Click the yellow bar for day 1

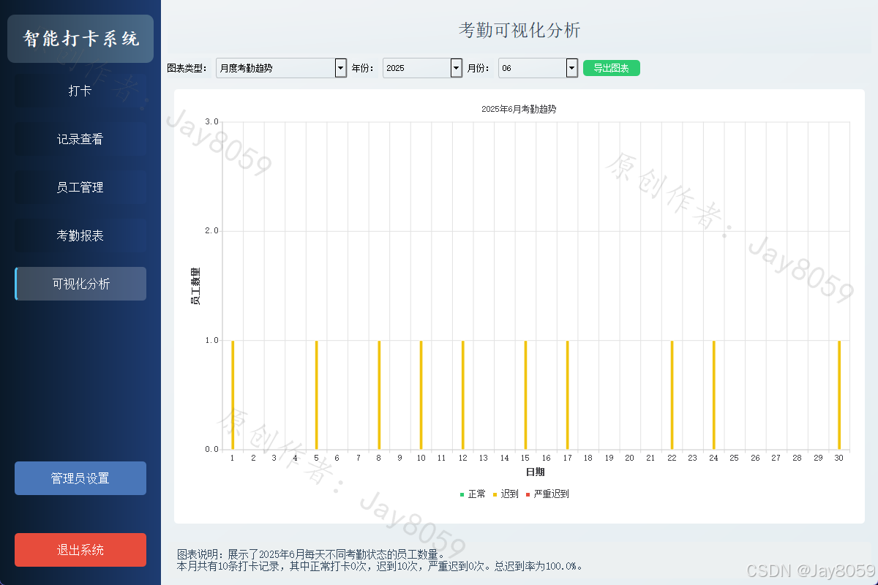(233, 395)
